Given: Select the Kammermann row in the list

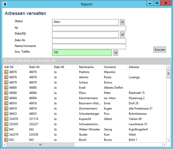Looking at the screenshot, I should 86,98.
